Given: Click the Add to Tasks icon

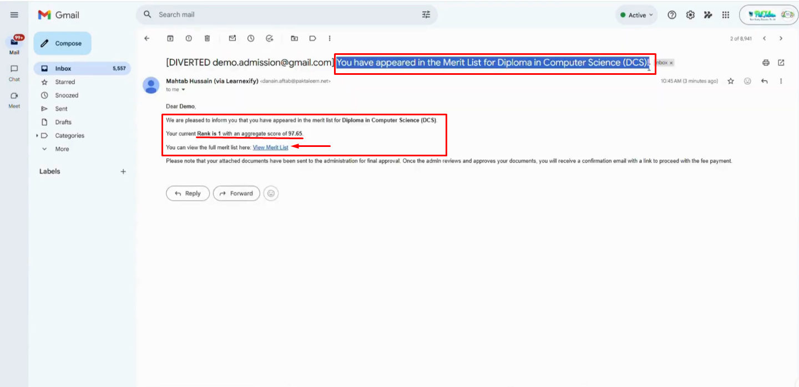Looking at the screenshot, I should pyautogui.click(x=270, y=38).
